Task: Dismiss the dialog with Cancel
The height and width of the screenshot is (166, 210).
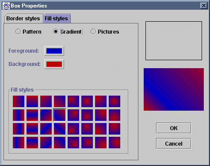Action: (x=174, y=143)
